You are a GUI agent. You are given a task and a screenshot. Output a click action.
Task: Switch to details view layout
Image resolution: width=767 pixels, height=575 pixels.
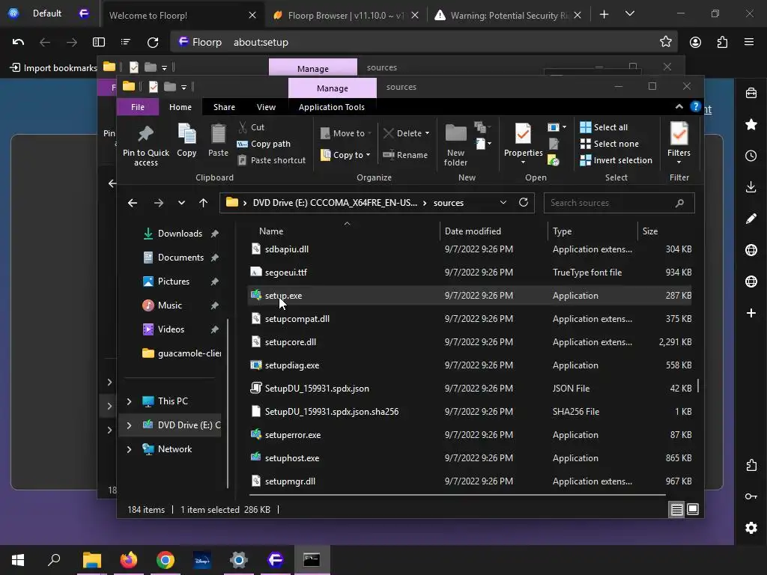click(676, 509)
